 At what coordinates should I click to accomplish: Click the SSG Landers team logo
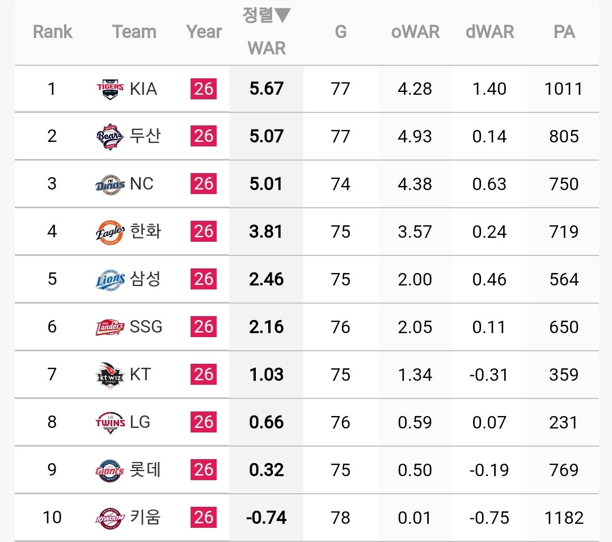coord(110,327)
